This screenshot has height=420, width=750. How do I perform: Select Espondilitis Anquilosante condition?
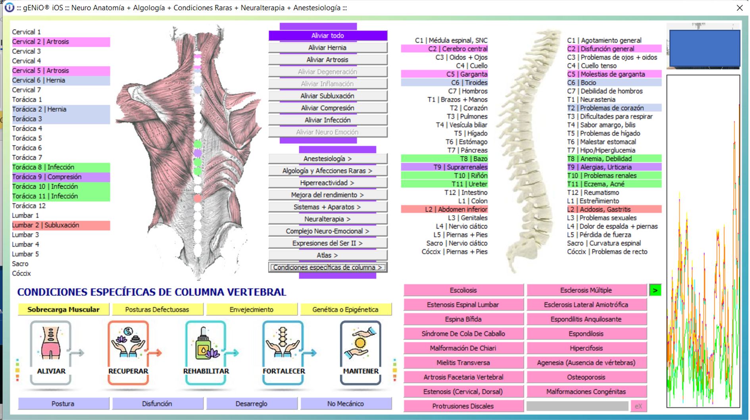pos(587,319)
